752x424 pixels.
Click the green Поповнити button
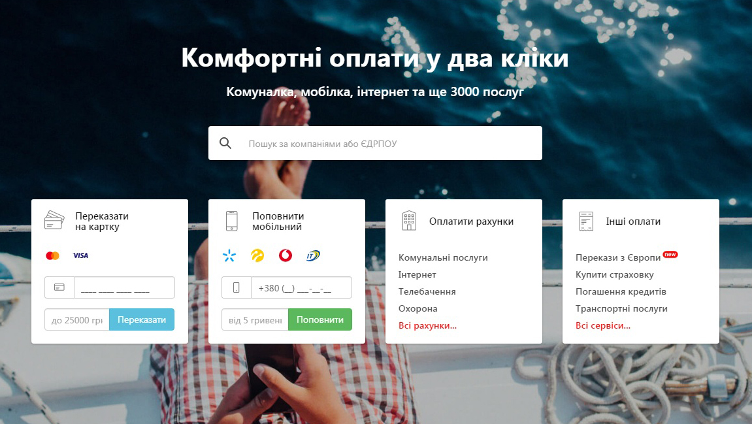320,319
